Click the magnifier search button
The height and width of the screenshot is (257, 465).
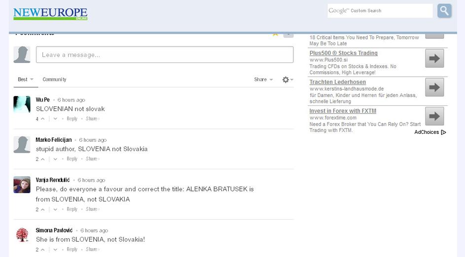click(x=444, y=11)
